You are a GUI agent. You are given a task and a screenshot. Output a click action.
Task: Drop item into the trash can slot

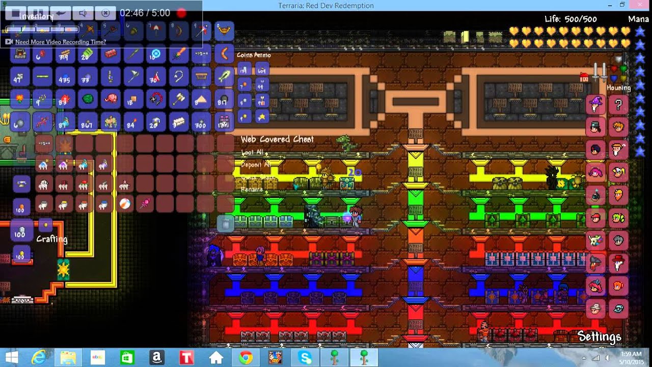(225, 223)
